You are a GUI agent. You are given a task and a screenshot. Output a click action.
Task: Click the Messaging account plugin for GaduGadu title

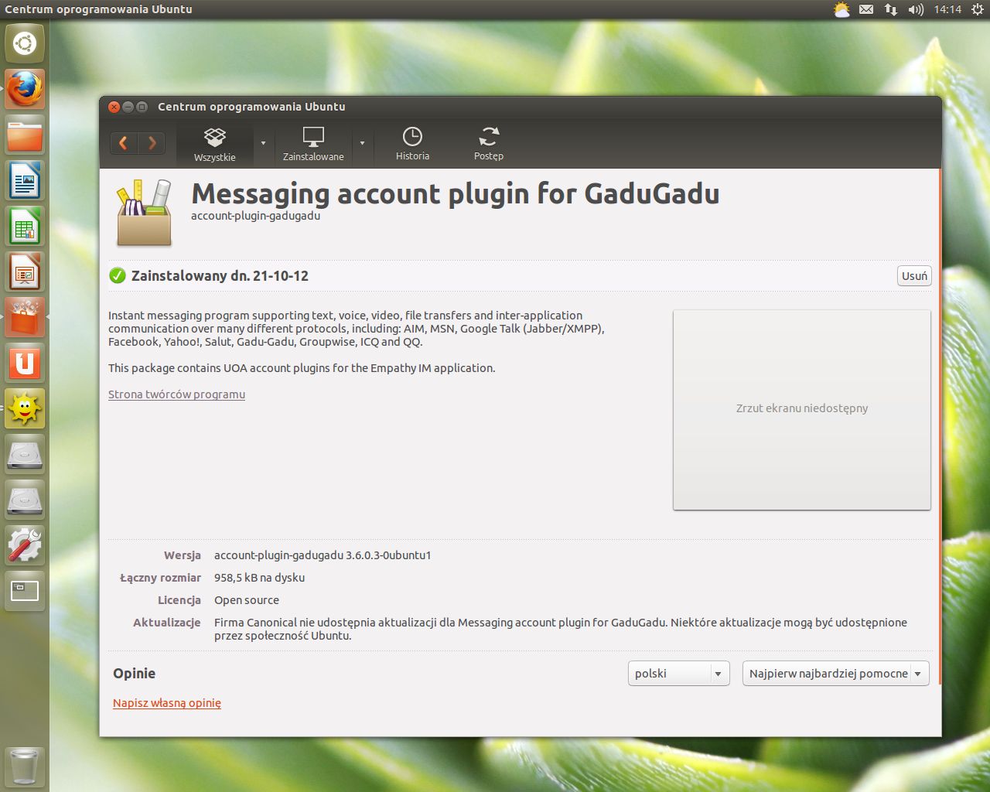click(455, 193)
